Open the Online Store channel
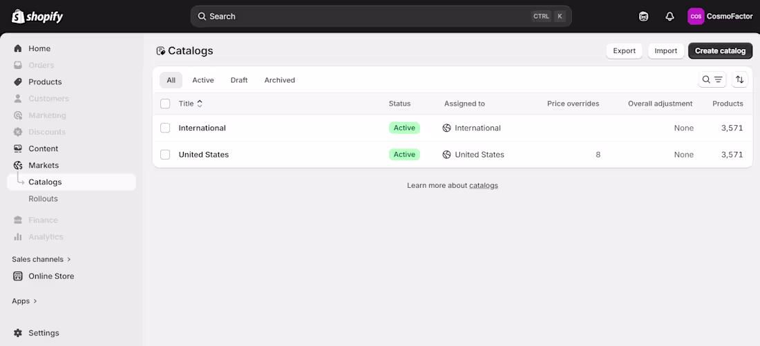The height and width of the screenshot is (346, 760). point(50,276)
